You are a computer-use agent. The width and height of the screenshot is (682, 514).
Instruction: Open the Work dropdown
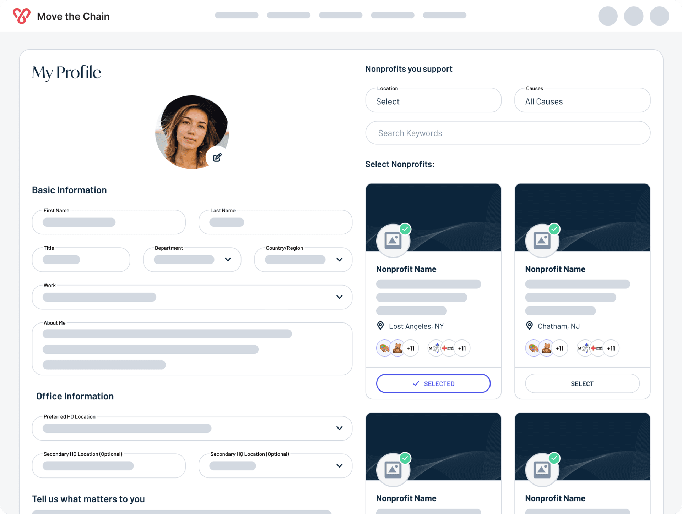coord(192,297)
